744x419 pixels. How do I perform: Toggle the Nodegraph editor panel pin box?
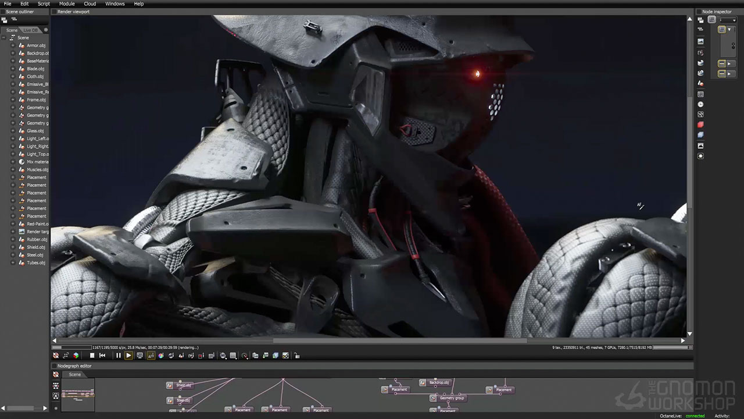53,366
